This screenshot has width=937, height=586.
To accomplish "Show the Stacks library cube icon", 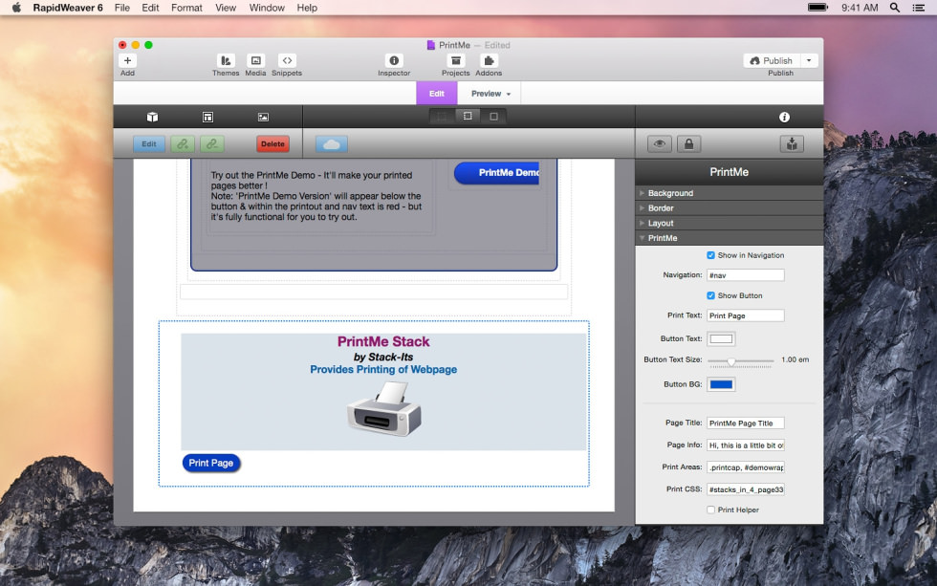I will point(152,117).
